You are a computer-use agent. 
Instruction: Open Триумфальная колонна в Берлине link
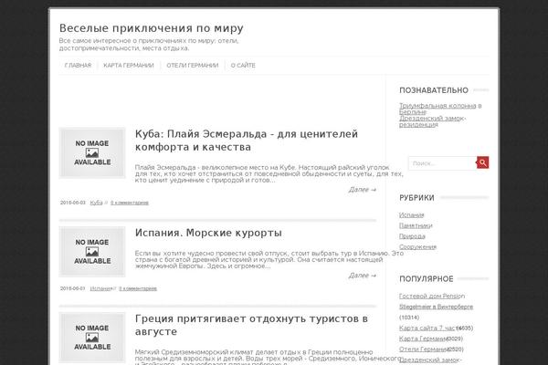point(440,109)
